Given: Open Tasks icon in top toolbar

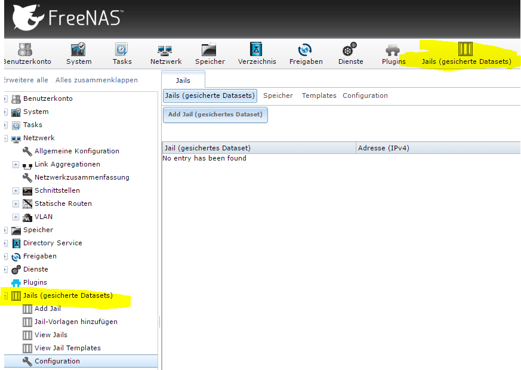Looking at the screenshot, I should 122,50.
